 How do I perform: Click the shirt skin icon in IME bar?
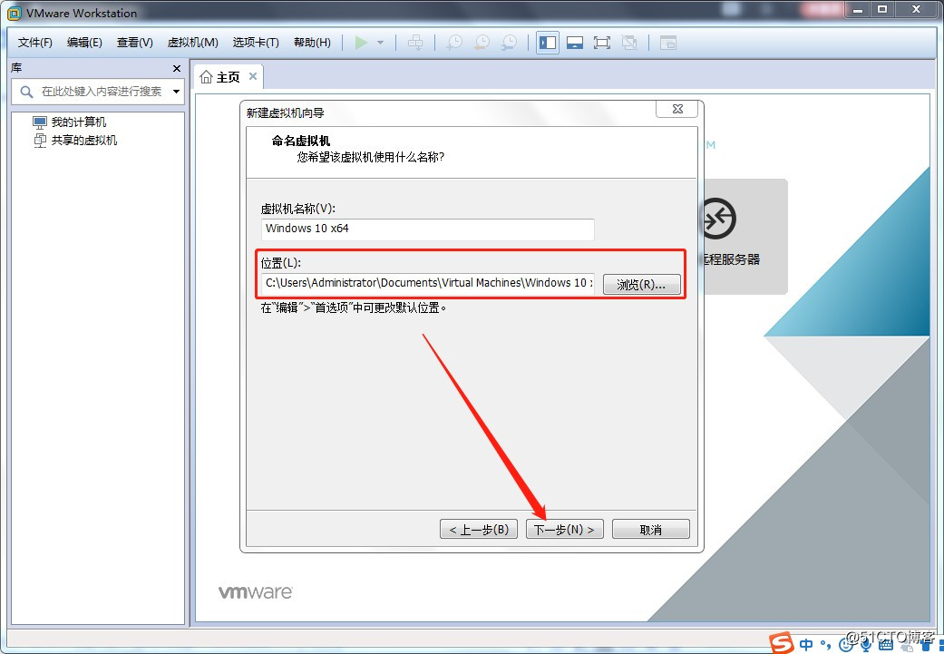click(x=927, y=646)
